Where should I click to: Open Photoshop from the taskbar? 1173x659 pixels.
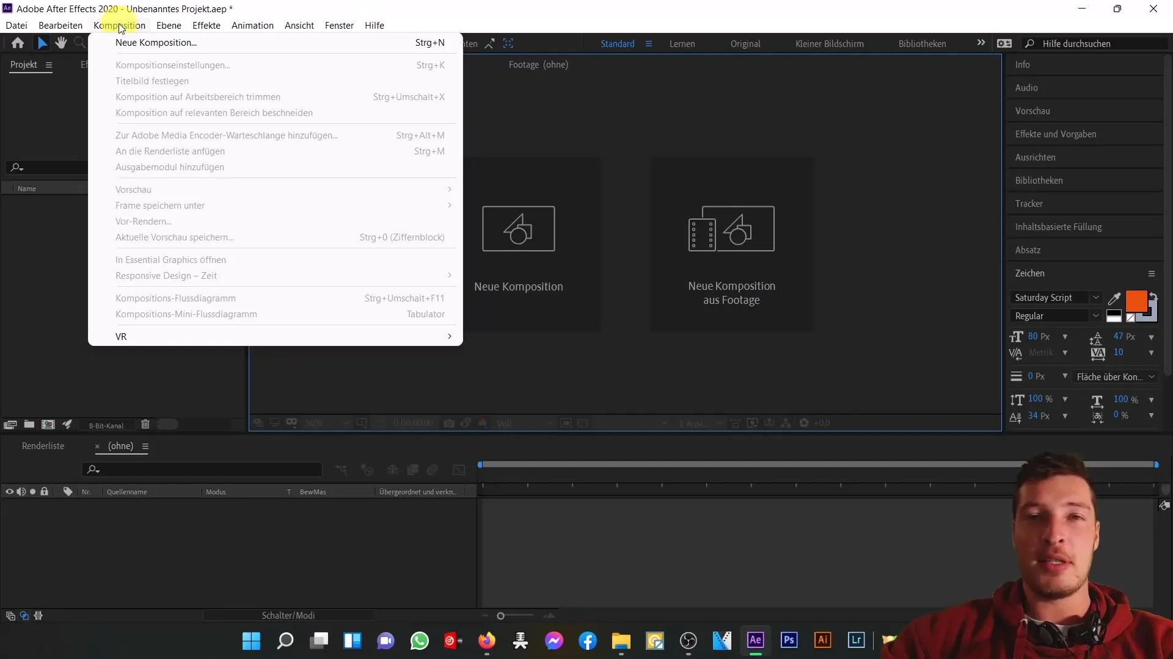click(x=789, y=640)
